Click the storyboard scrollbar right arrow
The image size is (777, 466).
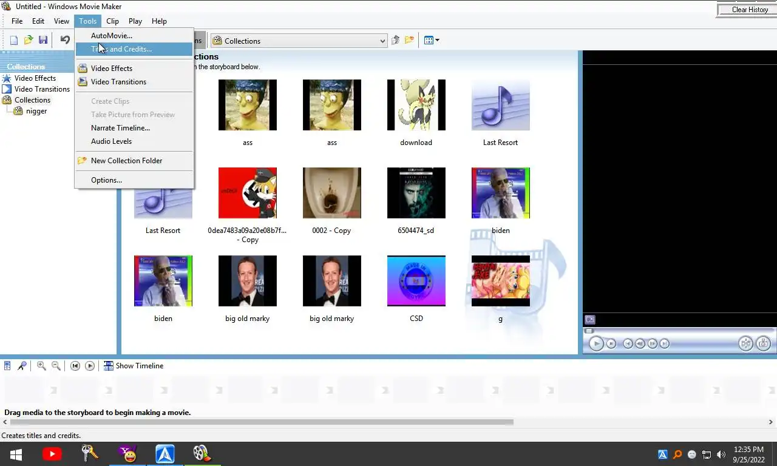(772, 422)
